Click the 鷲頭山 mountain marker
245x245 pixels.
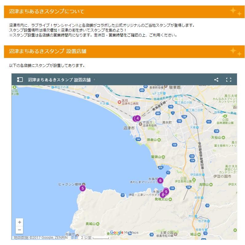pyautogui.click(x=163, y=157)
